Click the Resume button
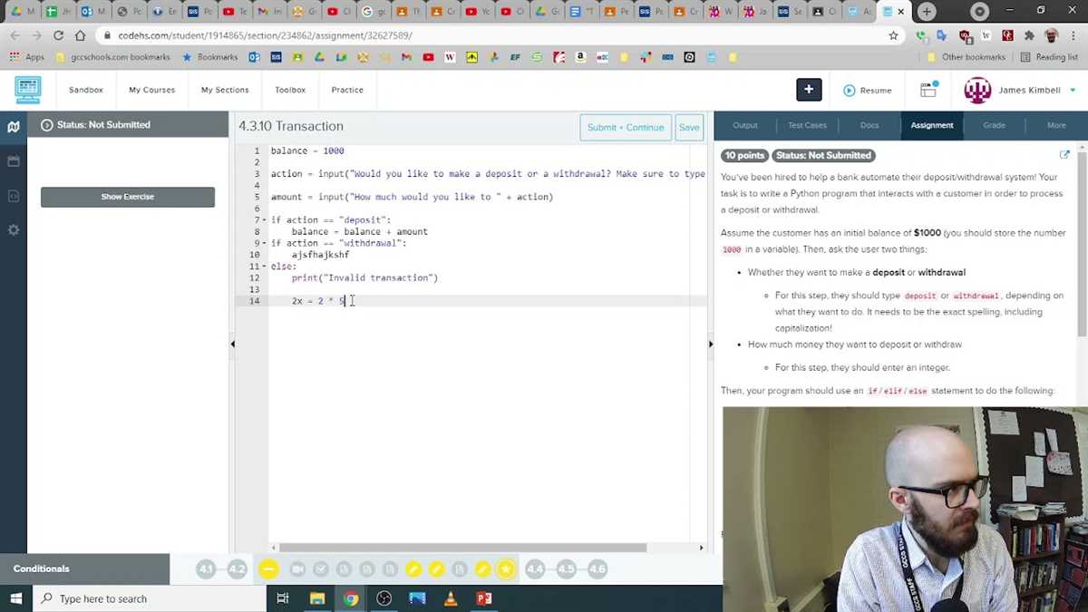 click(868, 91)
